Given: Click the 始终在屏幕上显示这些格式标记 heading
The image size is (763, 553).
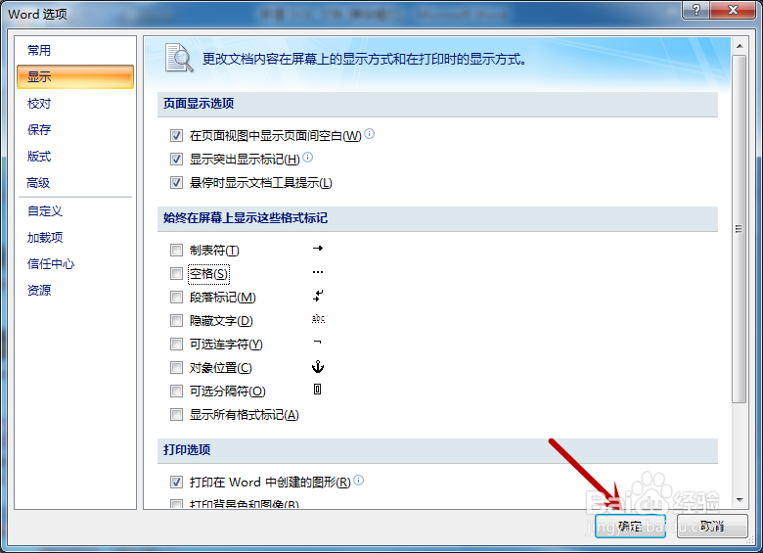Looking at the screenshot, I should [246, 218].
